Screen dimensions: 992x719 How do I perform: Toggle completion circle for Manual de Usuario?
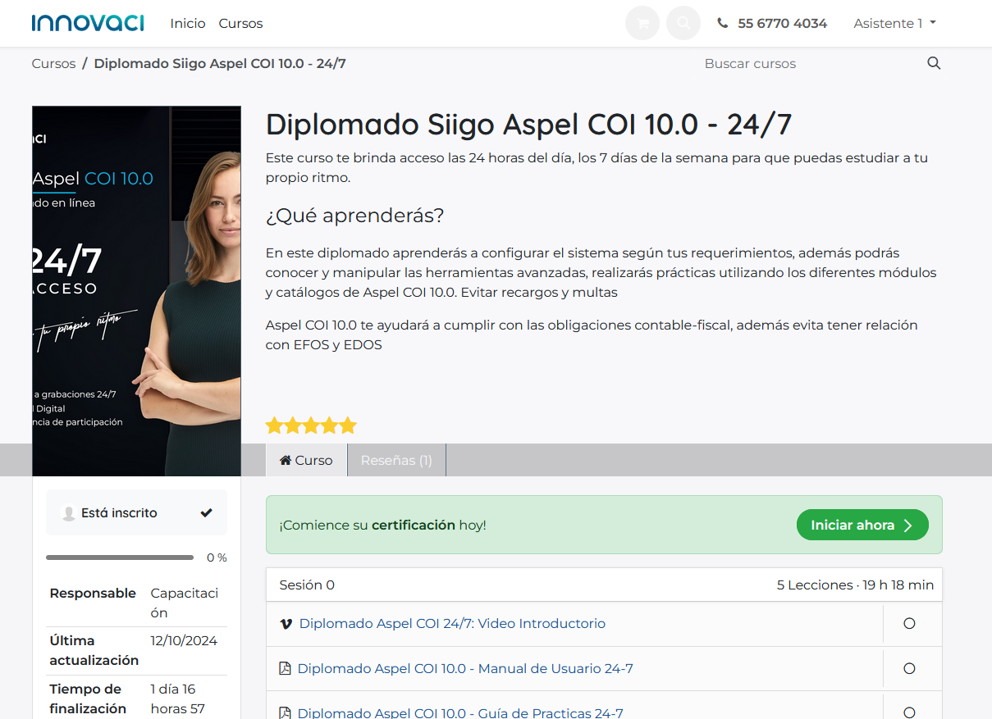pos(909,669)
